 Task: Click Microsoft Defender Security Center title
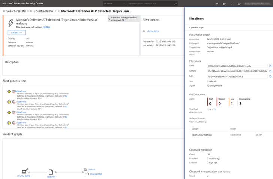[x=23, y=3]
